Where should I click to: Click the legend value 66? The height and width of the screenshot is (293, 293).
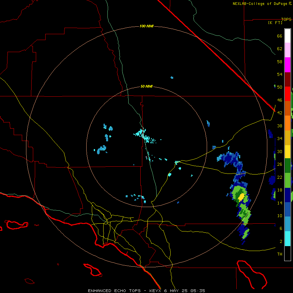point(280,36)
